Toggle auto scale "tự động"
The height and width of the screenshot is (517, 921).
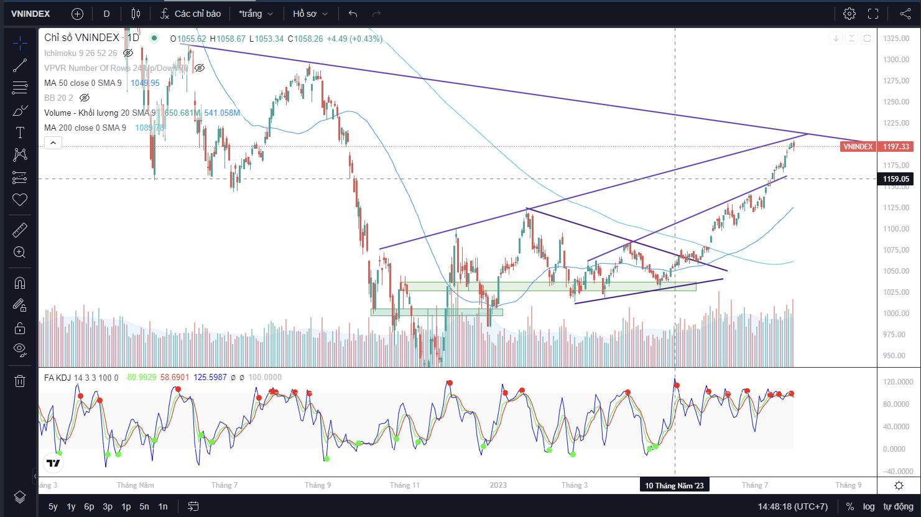coord(898,506)
